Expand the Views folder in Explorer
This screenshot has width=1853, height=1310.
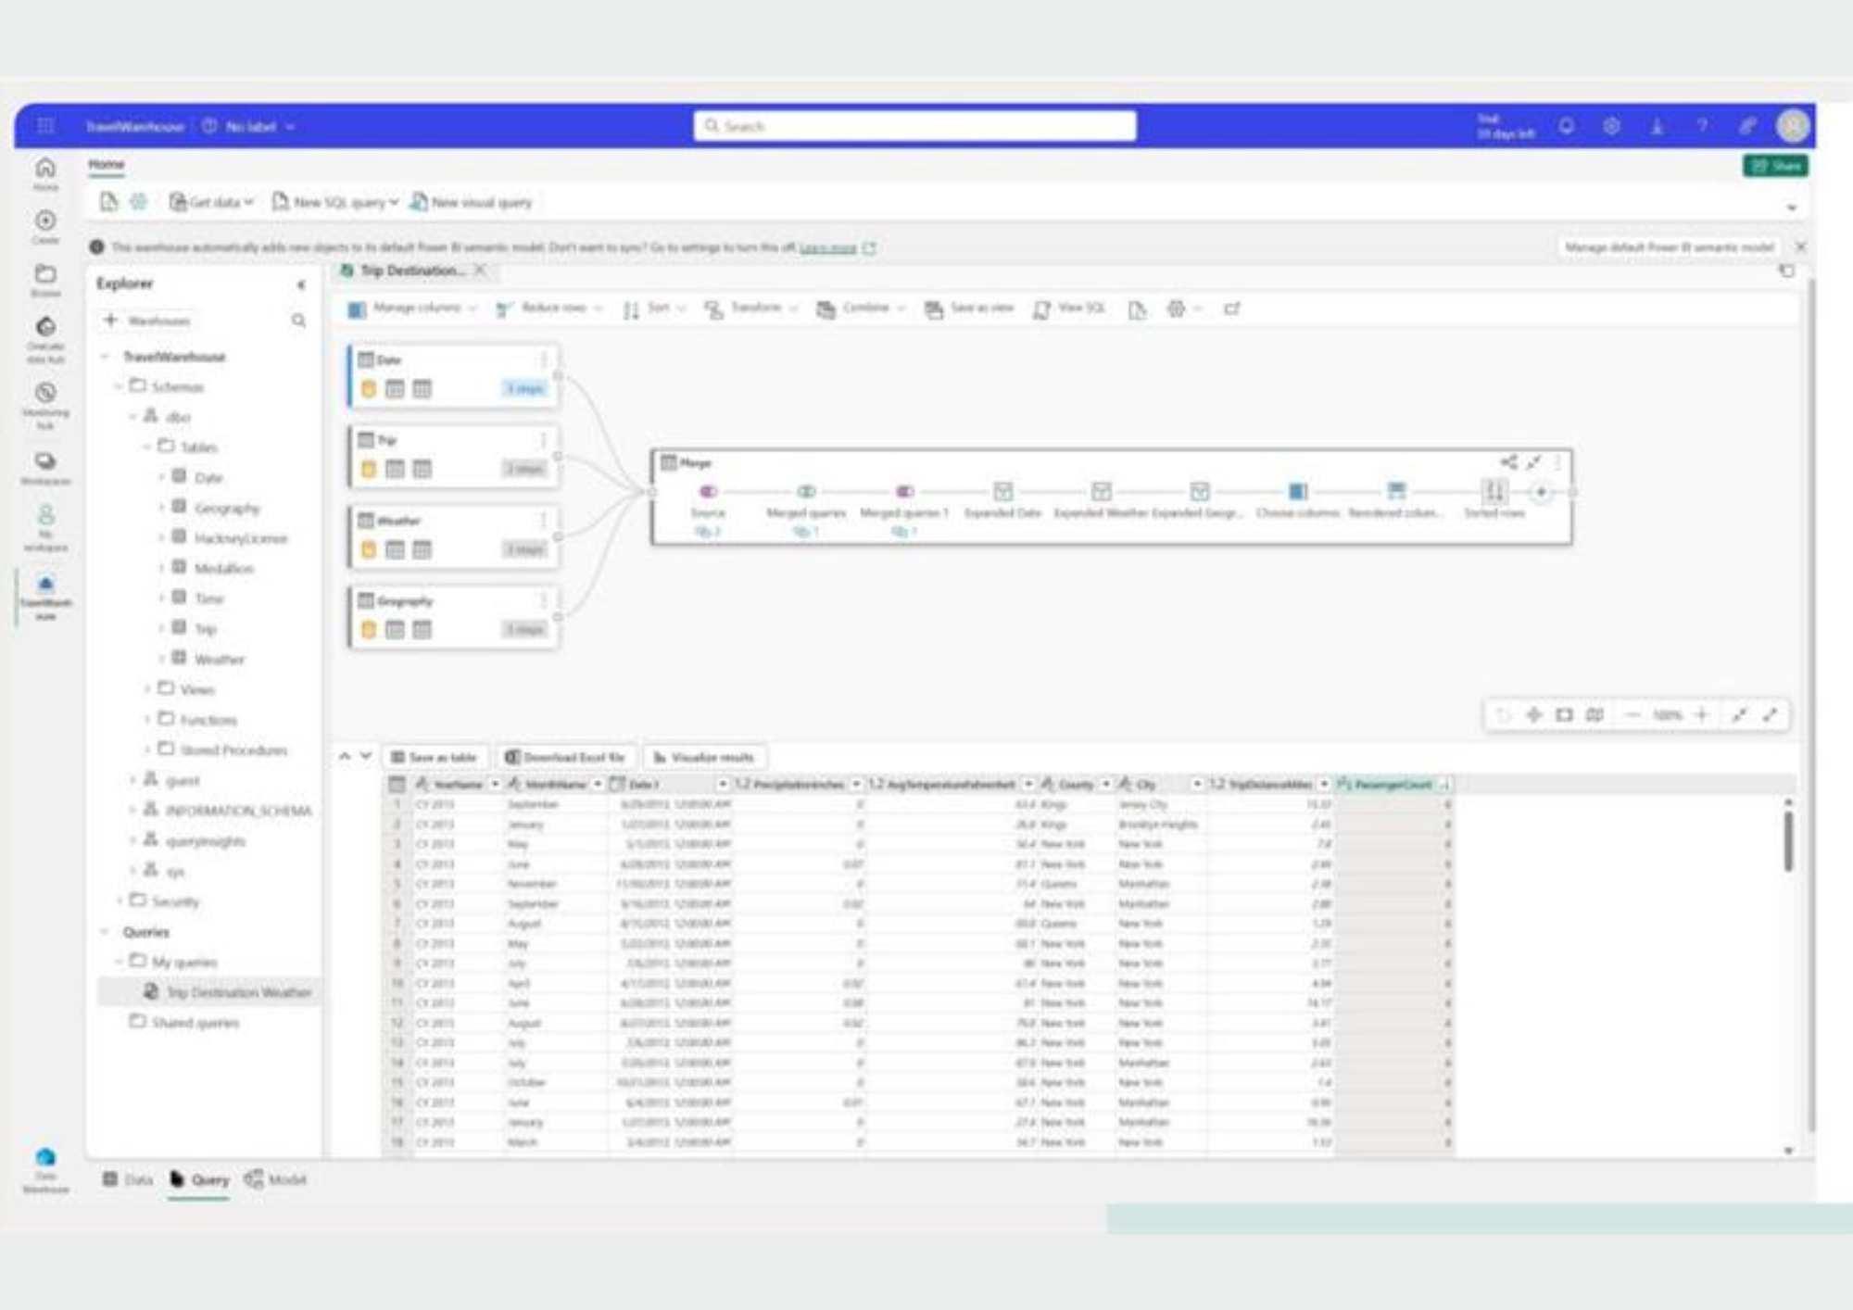(x=147, y=689)
